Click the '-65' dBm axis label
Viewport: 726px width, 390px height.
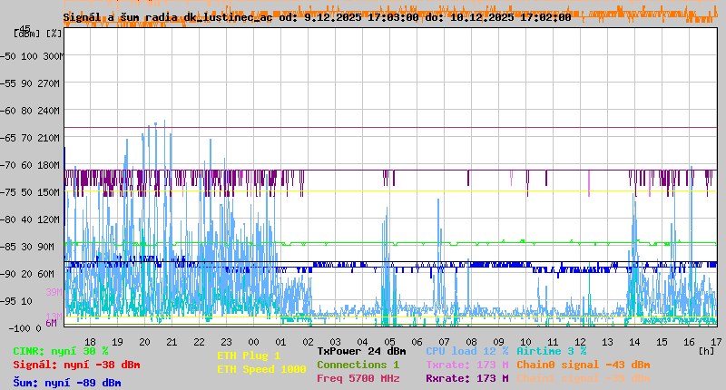(7, 138)
